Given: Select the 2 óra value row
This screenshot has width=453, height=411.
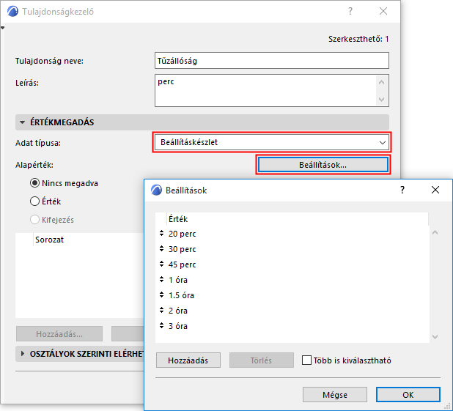Looking at the screenshot, I should click(x=292, y=310).
